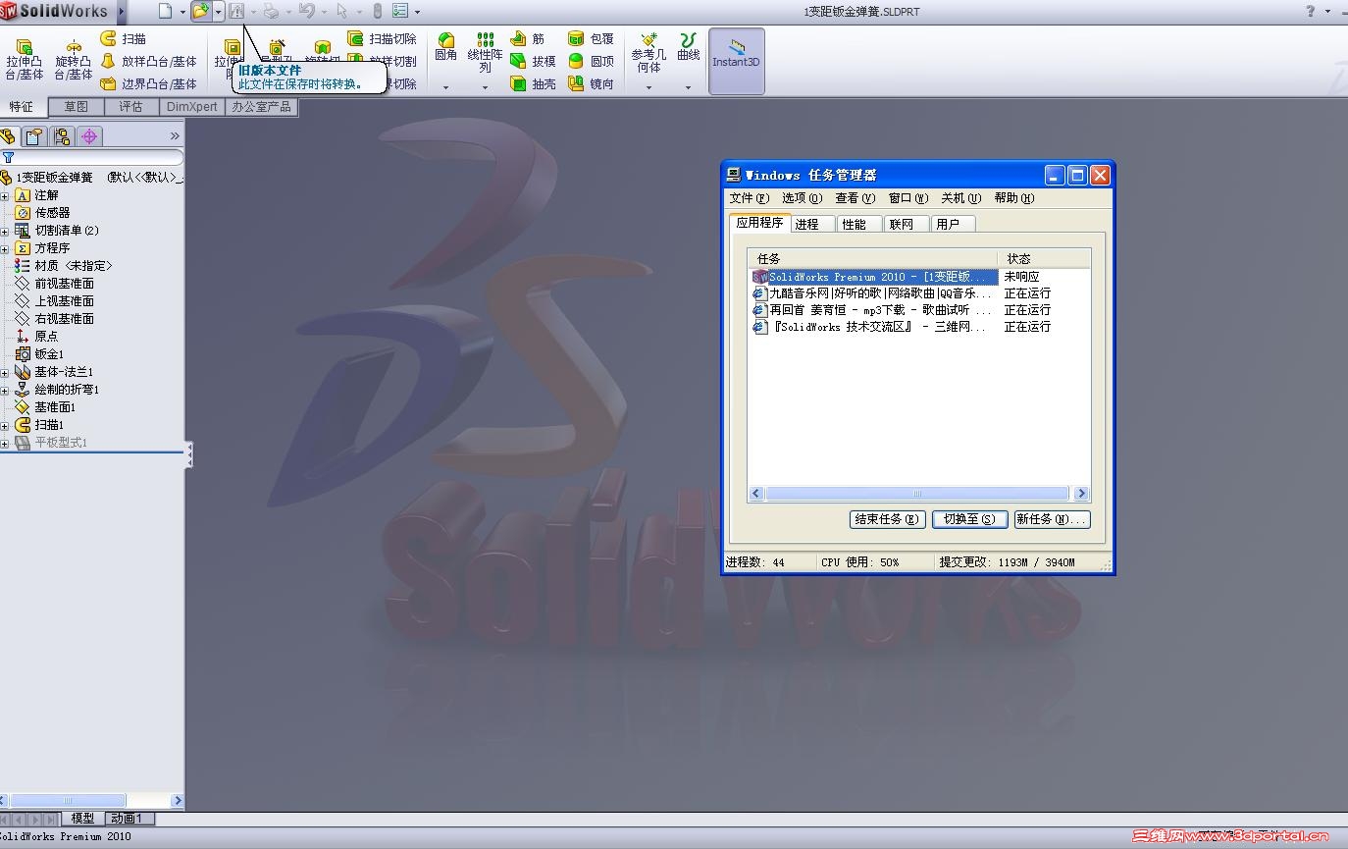1348x849 pixels.
Task: Click the 圆顶 dome tool
Action: pyautogui.click(x=591, y=61)
